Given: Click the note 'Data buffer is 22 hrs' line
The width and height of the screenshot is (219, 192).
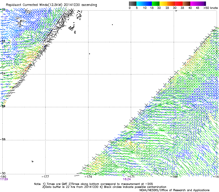Looking at the screenshot, I should tap(104, 187).
